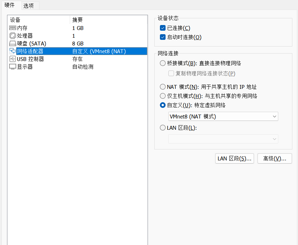Click the LAN 区段(S)... button
This screenshot has height=245, width=298.
tap(235, 158)
